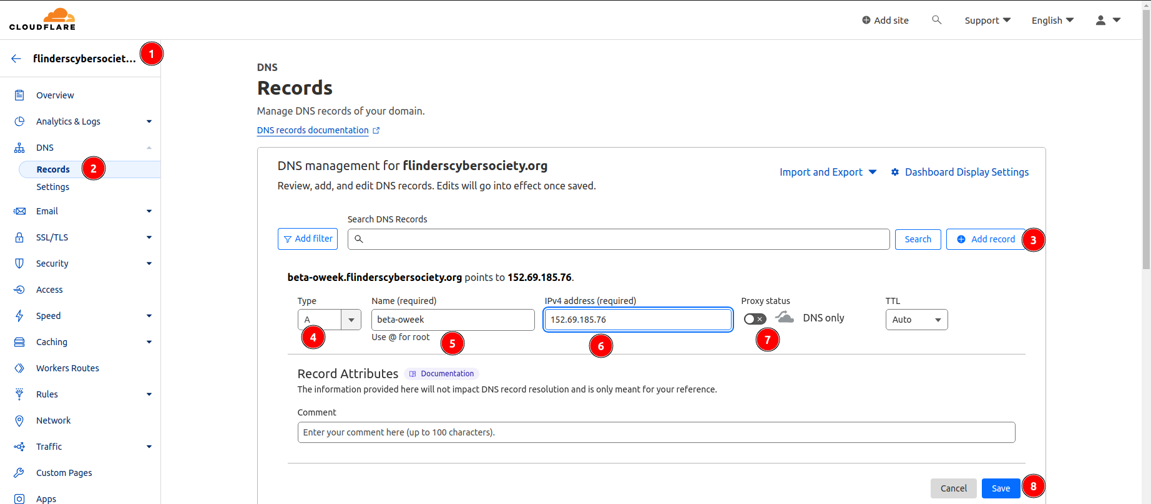Click the Cloudflare logo
1151x504 pixels.
(x=42, y=19)
